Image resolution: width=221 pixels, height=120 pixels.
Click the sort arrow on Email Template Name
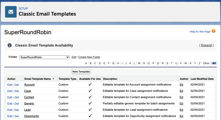click(54, 79)
